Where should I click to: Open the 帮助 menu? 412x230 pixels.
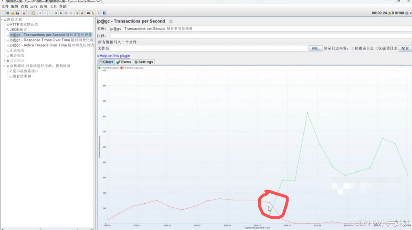pyautogui.click(x=63, y=6)
